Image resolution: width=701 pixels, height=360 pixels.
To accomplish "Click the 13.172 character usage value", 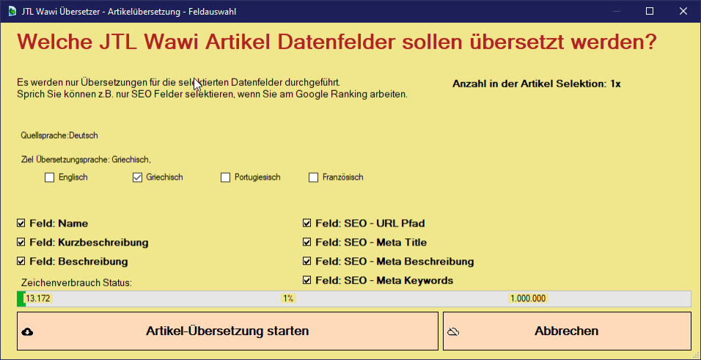I will point(38,298).
